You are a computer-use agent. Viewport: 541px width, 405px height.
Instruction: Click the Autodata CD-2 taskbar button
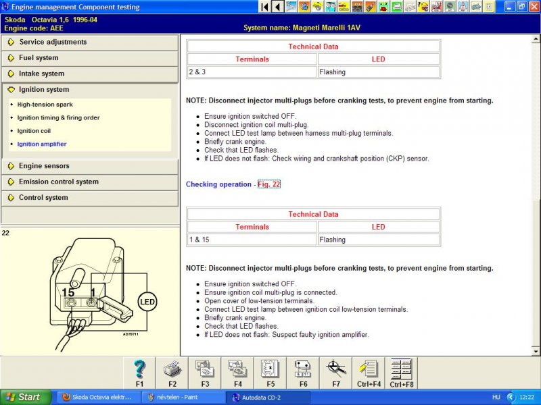pyautogui.click(x=268, y=398)
